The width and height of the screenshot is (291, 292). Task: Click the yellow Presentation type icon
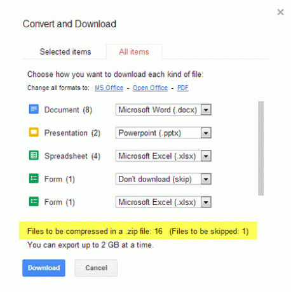point(34,133)
